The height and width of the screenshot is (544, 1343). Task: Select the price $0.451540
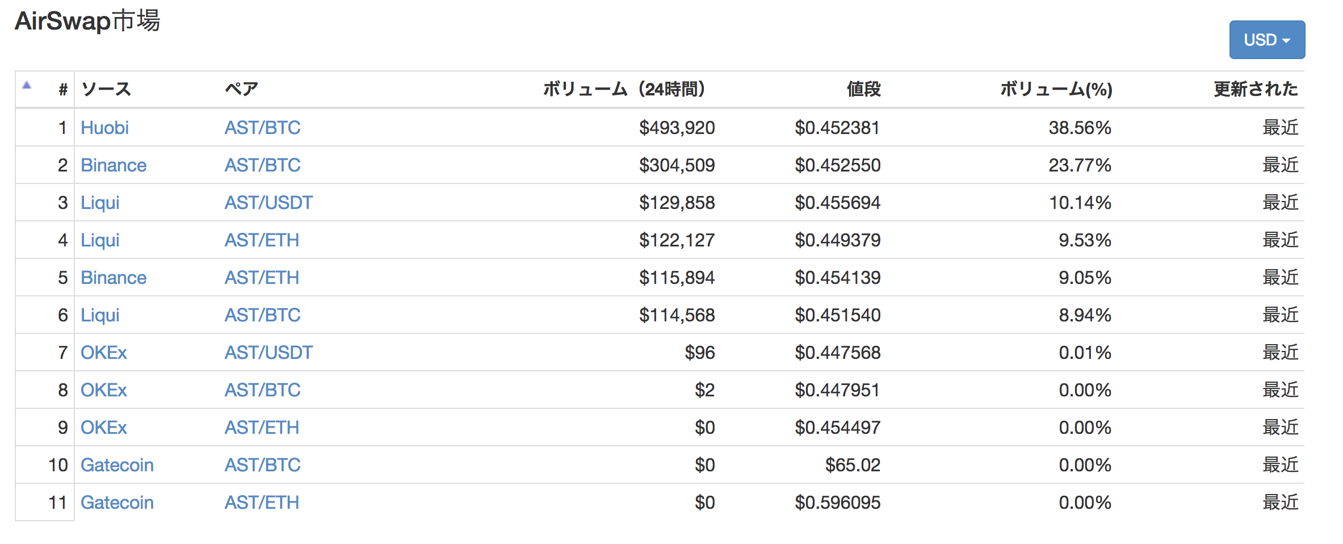[x=837, y=315]
